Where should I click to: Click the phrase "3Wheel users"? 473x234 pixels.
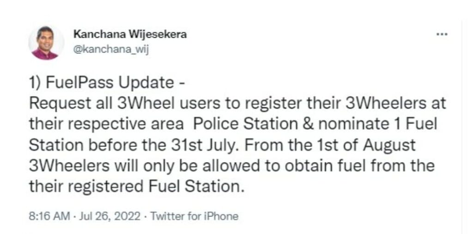pyautogui.click(x=150, y=103)
